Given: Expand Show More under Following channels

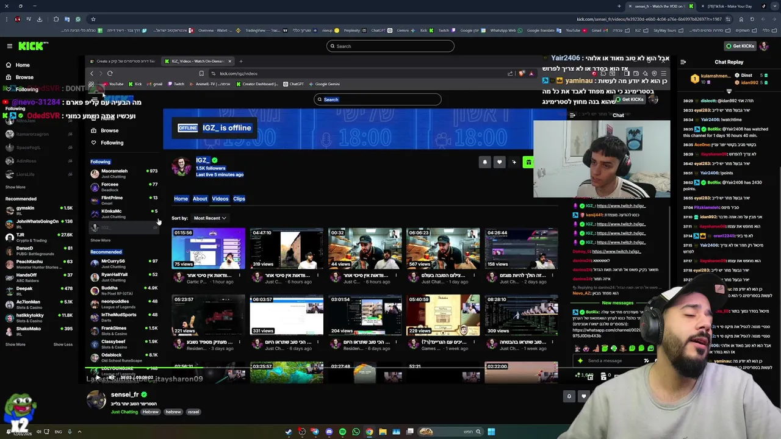Looking at the screenshot, I should (15, 187).
